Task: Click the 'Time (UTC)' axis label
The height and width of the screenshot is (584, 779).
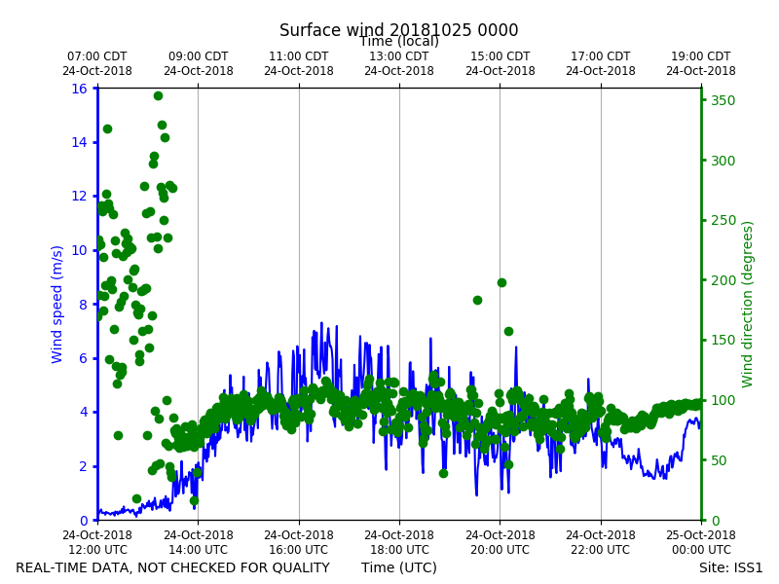Action: click(399, 567)
